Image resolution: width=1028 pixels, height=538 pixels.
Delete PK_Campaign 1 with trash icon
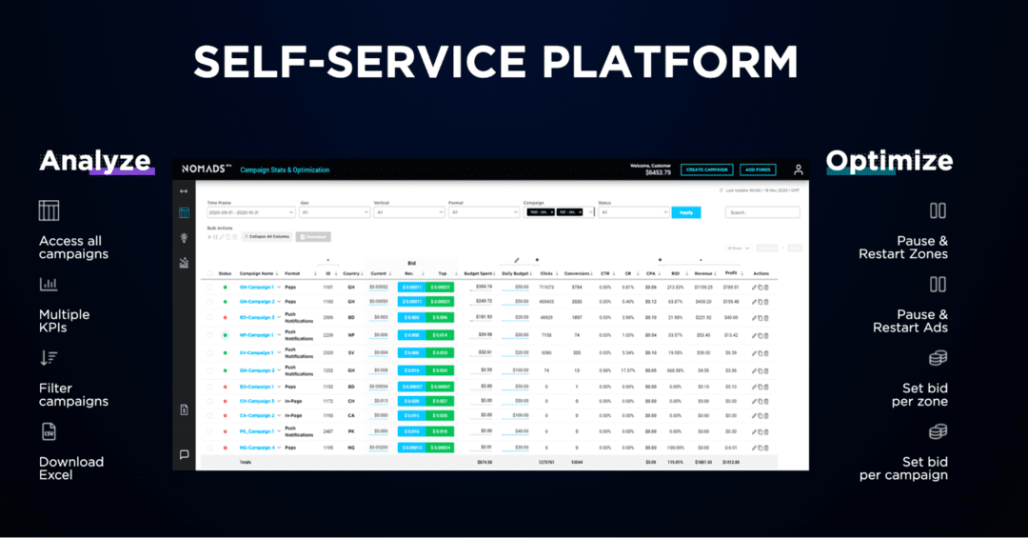tap(765, 431)
